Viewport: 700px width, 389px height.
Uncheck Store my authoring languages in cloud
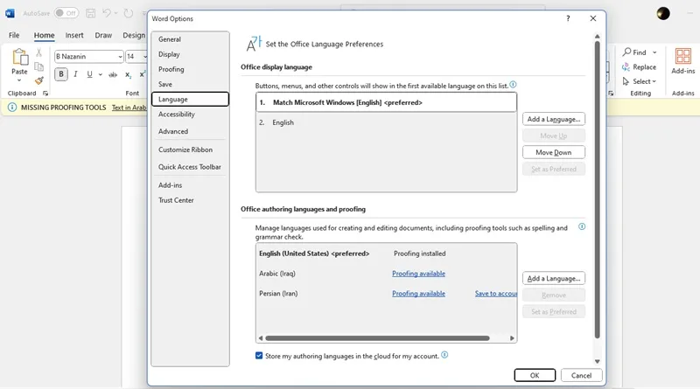pos(259,356)
